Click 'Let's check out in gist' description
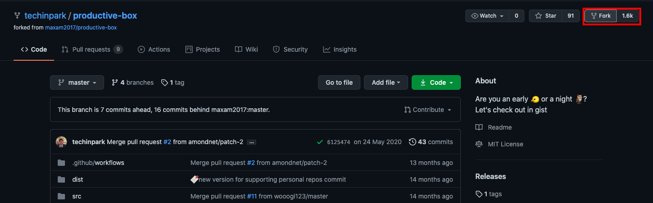 tap(511, 110)
